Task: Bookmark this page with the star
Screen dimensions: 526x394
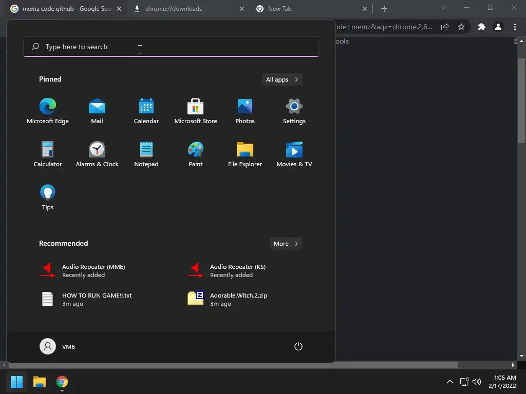Action: pos(461,27)
